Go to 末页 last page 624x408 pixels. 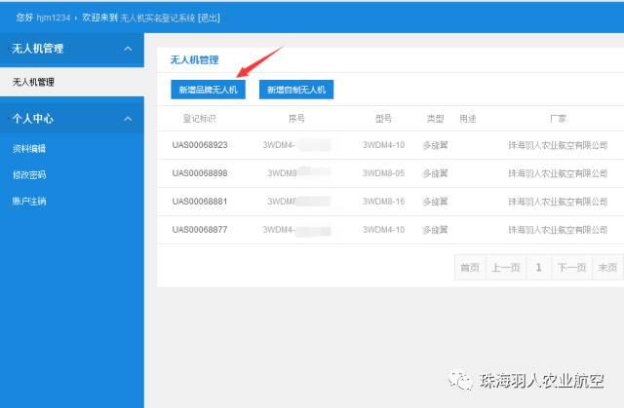tap(606, 267)
